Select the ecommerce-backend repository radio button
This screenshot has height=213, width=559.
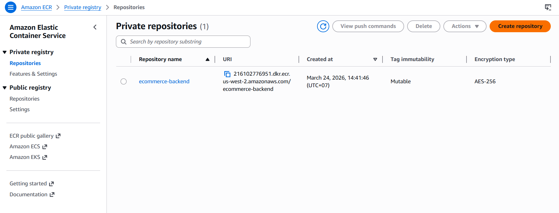click(x=124, y=81)
